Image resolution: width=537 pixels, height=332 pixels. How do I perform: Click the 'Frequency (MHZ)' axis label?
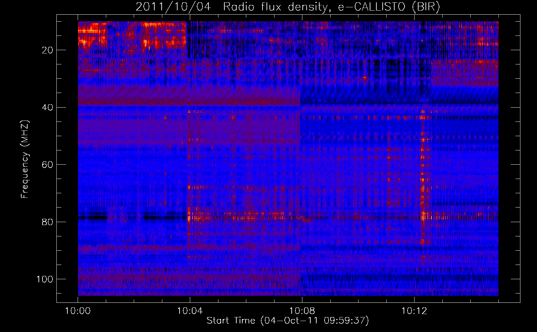coord(25,159)
